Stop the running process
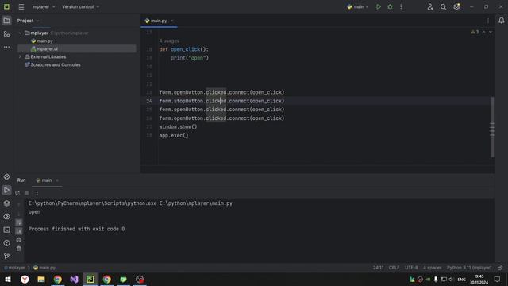 coord(26,193)
